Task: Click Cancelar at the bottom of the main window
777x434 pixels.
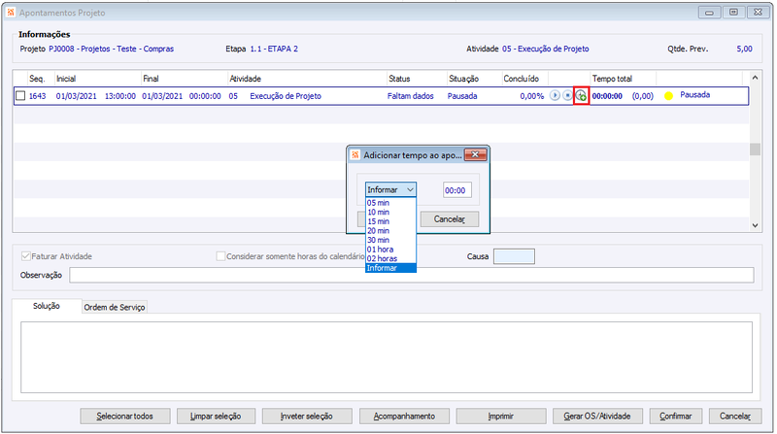Action: (735, 417)
